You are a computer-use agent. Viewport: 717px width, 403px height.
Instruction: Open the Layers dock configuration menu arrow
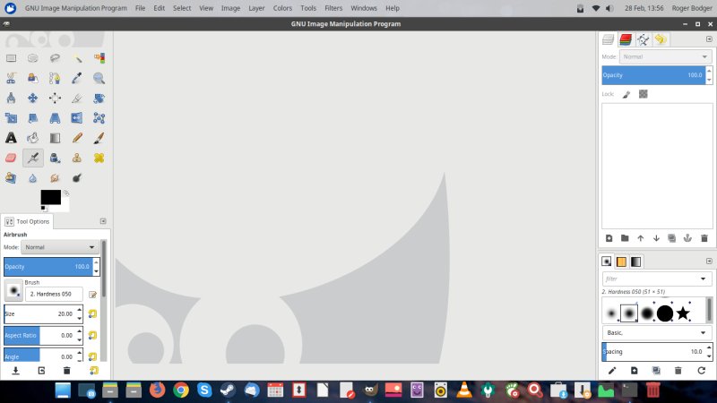(709, 39)
